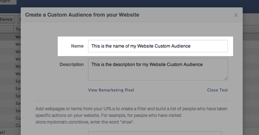Close the Create a Custom Audience dialog

(x=236, y=15)
